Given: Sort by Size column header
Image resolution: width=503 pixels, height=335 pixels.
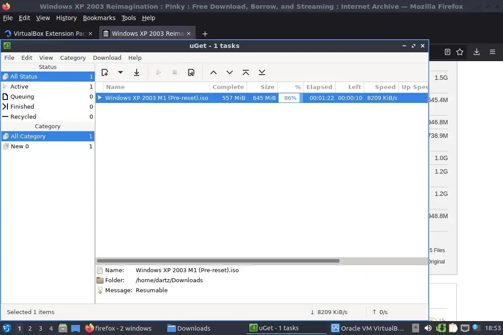Looking at the screenshot, I should pyautogui.click(x=262, y=87).
